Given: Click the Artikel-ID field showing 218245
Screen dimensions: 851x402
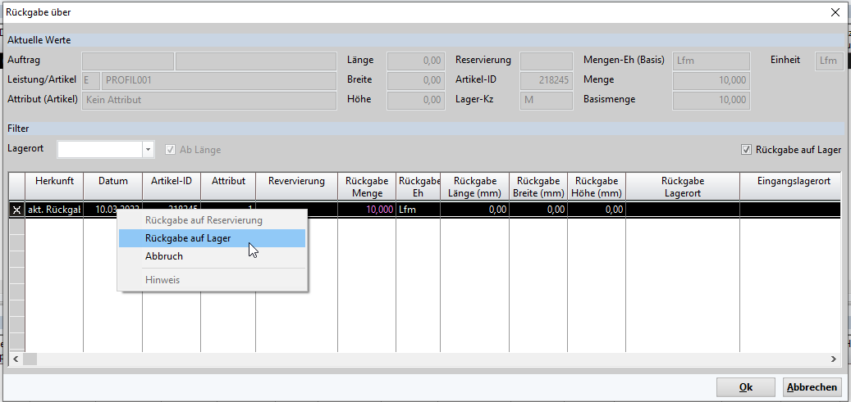Looking at the screenshot, I should pyautogui.click(x=547, y=80).
